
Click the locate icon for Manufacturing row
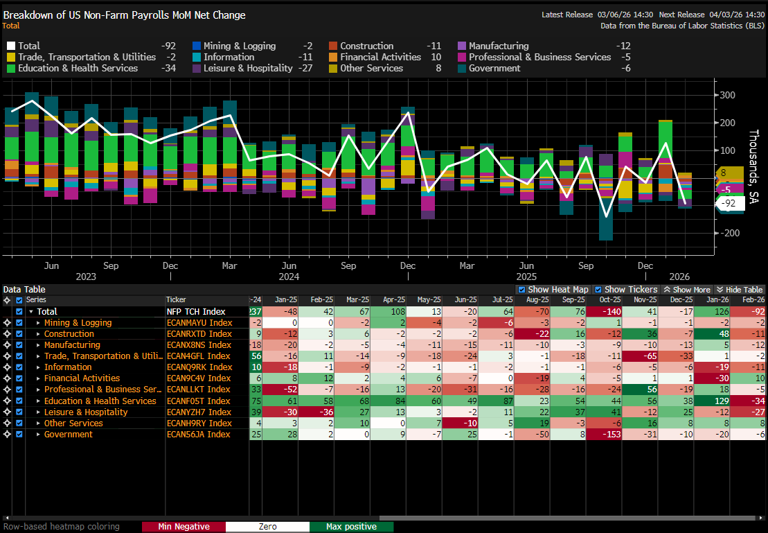(7, 345)
